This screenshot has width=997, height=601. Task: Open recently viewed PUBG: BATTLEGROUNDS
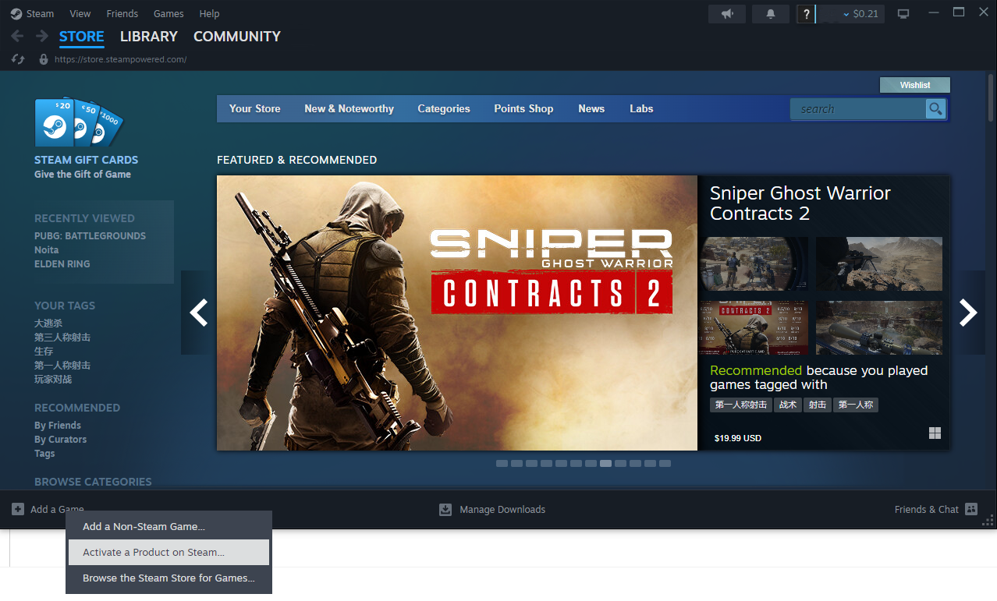pos(90,236)
